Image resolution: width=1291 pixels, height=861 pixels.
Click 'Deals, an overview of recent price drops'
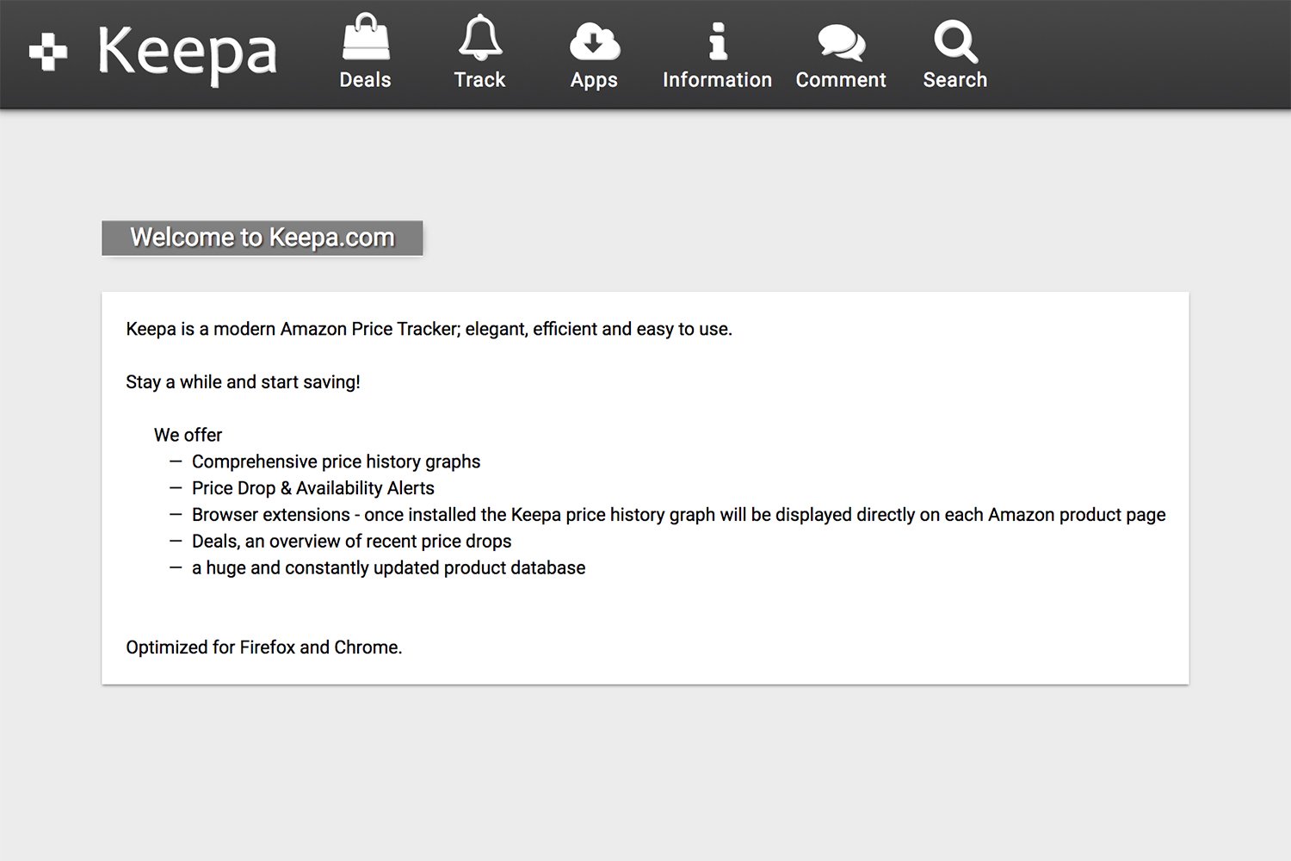click(x=351, y=542)
